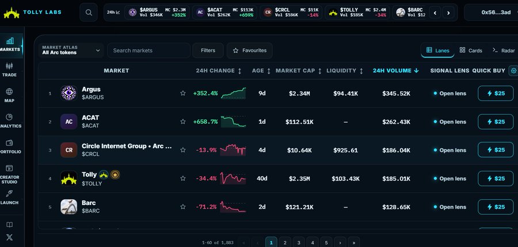Jump to last page arrow
The width and height of the screenshot is (518, 247).
click(x=354, y=242)
